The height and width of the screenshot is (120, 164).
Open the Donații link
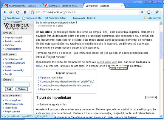pyautogui.click(x=8, y=74)
